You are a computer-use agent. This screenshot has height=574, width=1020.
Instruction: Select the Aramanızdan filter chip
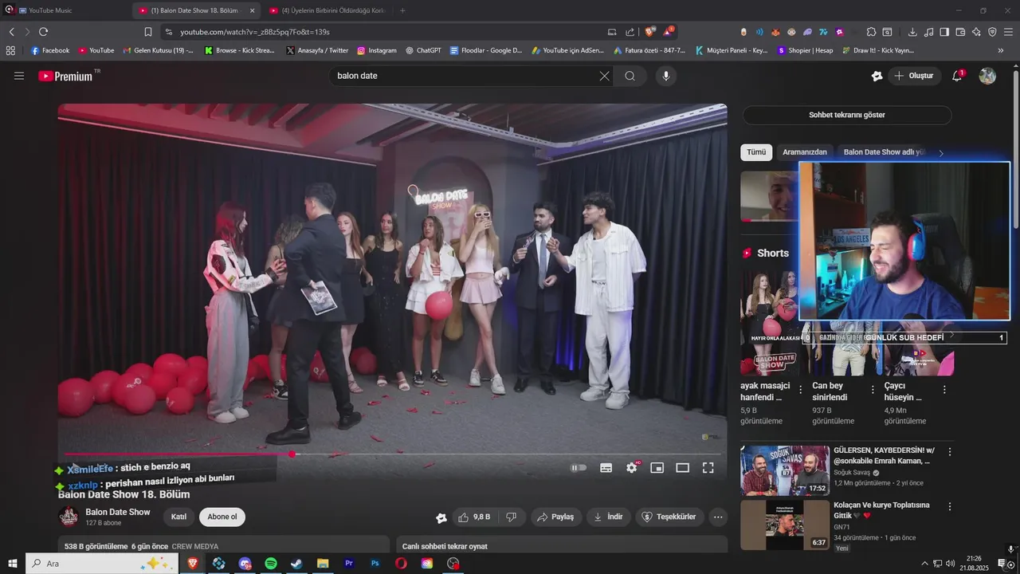click(x=805, y=151)
